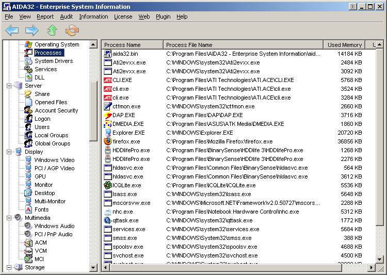Click the tree panel scroll up arrow
This screenshot has width=387, height=275.
coord(93,45)
